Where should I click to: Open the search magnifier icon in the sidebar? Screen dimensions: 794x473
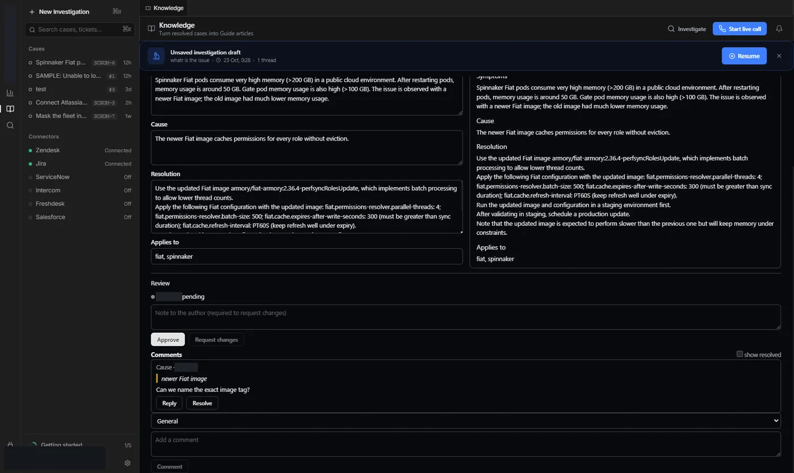[10, 125]
